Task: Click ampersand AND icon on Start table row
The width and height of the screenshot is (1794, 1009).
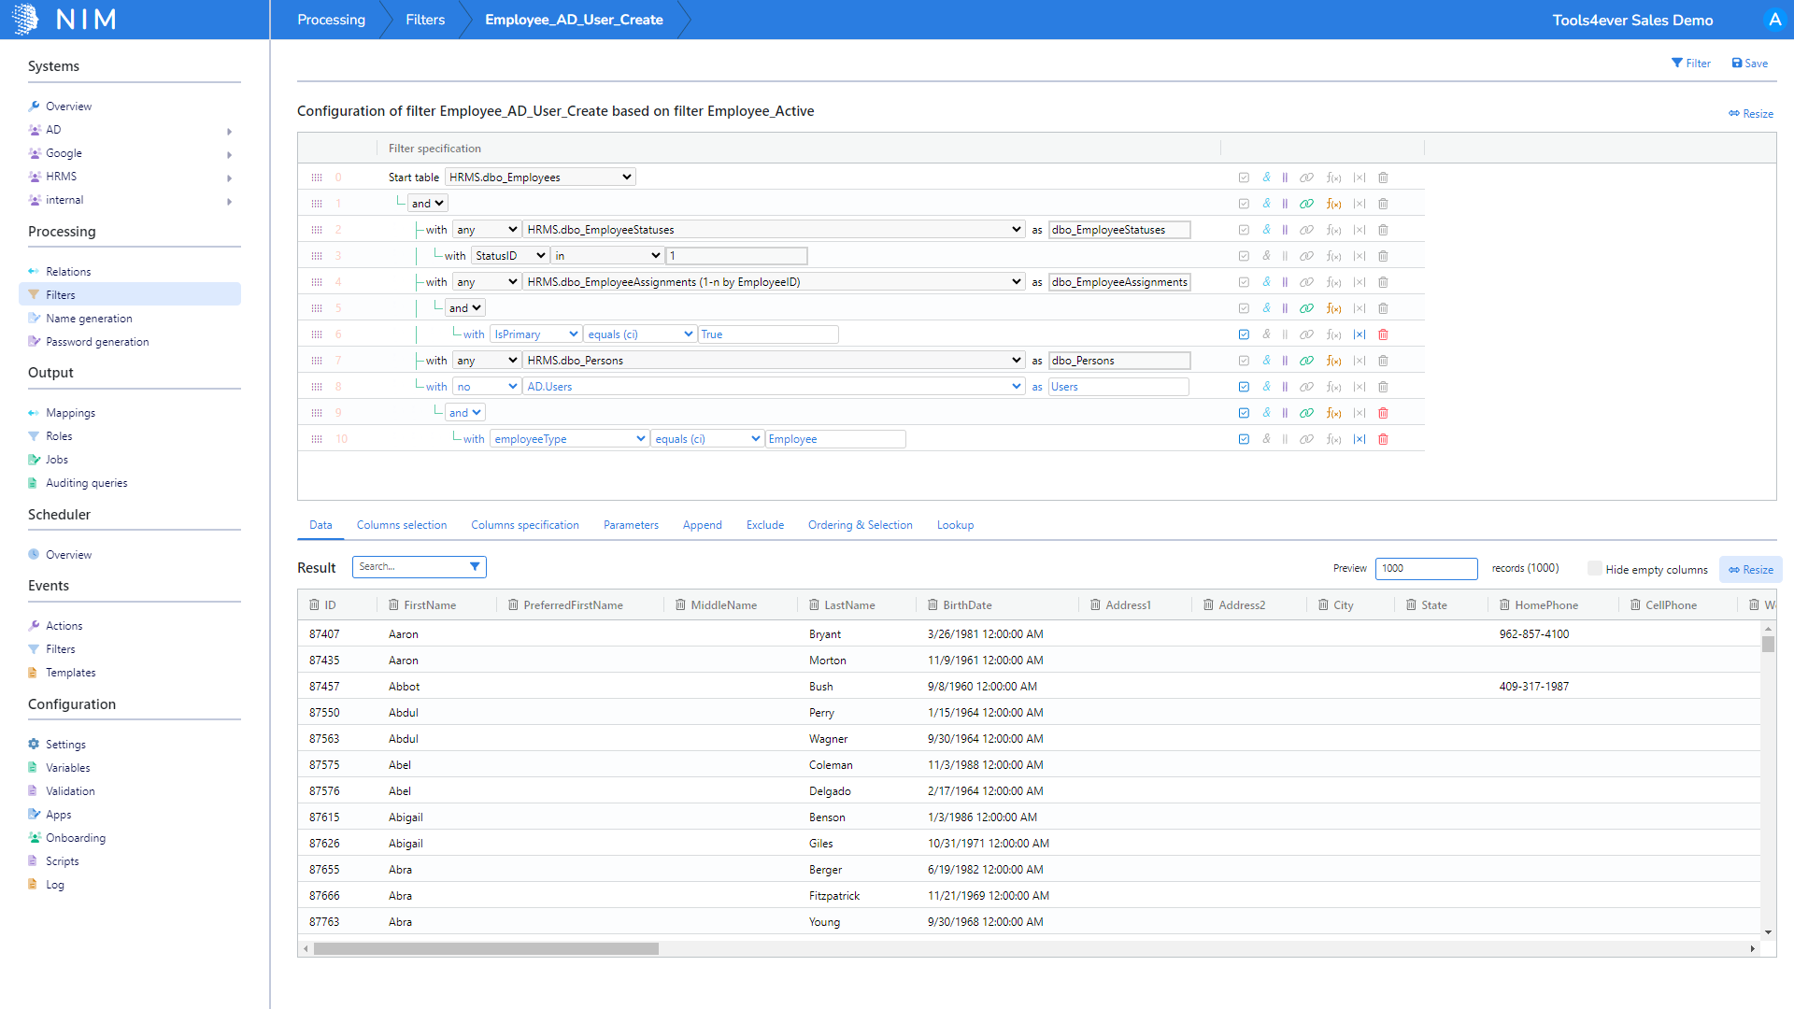Action: (x=1266, y=178)
